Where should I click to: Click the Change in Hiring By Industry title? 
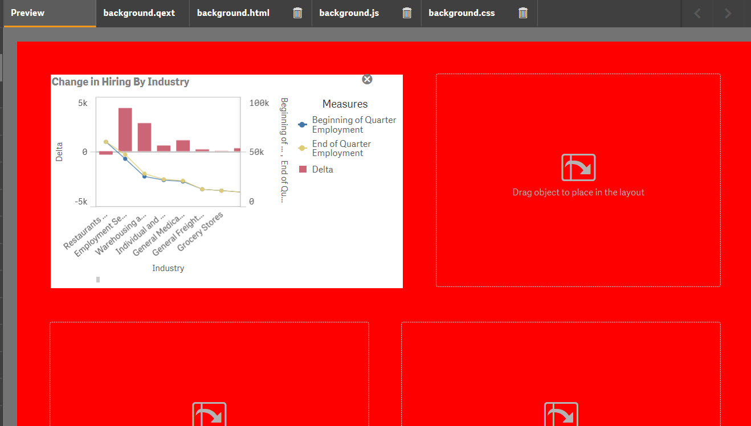click(120, 82)
